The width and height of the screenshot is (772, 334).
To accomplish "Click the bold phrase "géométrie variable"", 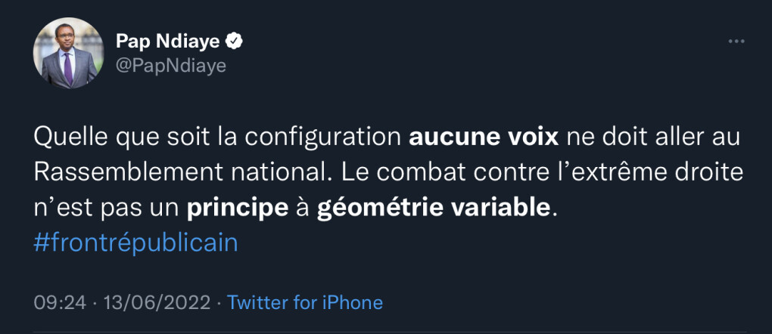I will pos(431,208).
